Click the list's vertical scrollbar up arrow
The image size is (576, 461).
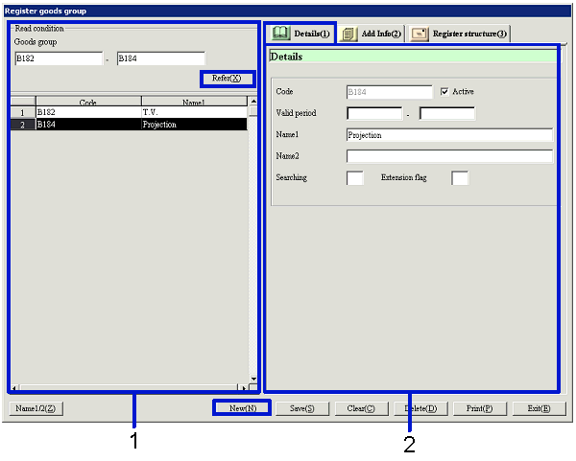(x=253, y=101)
